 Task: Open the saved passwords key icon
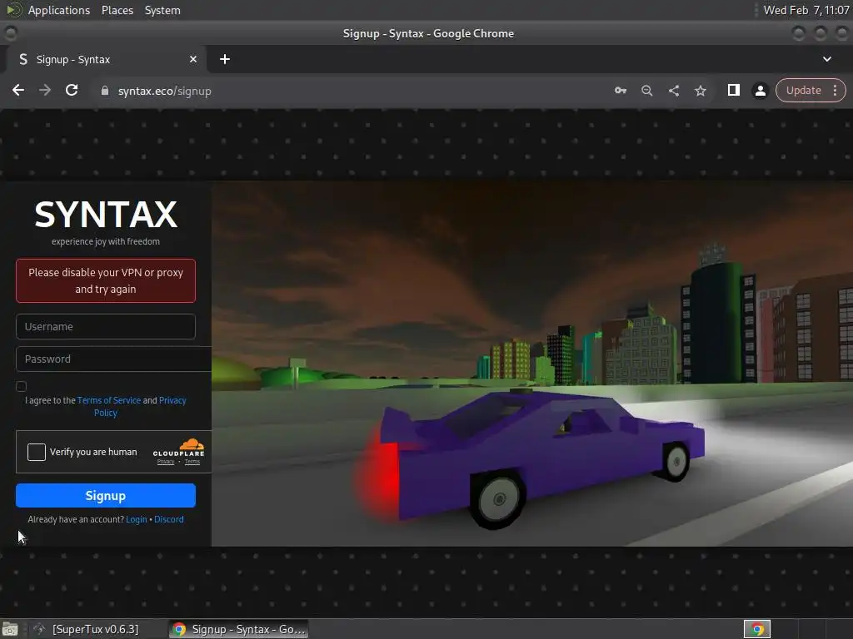click(x=620, y=90)
